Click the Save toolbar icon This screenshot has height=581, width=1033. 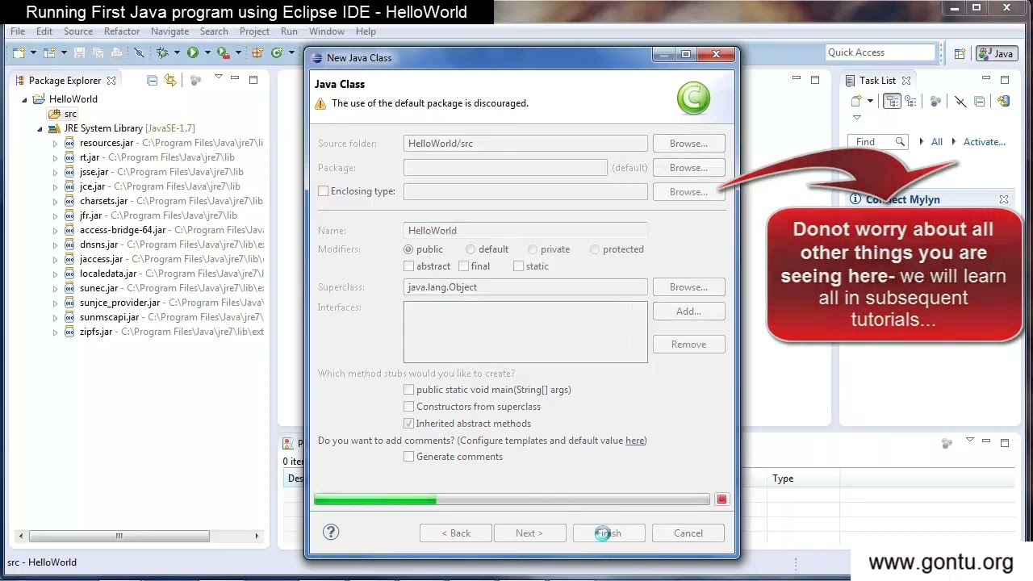(80, 52)
